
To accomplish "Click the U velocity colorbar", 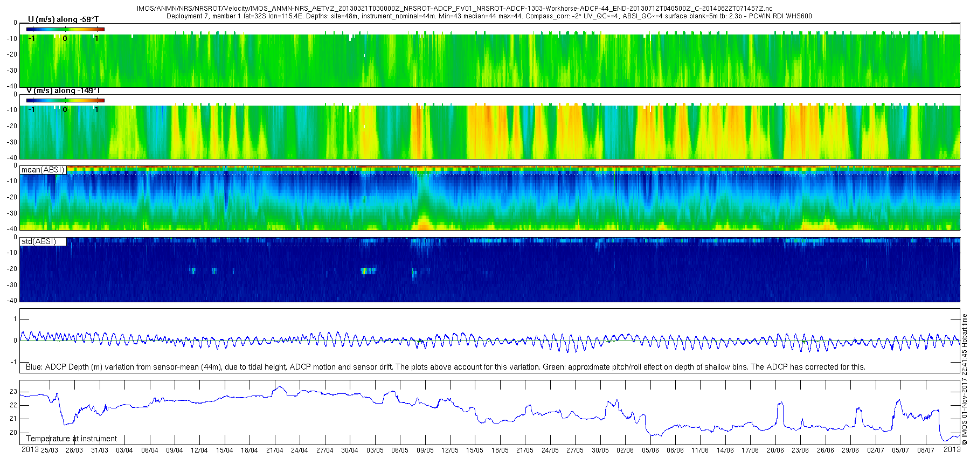I will [x=65, y=29].
